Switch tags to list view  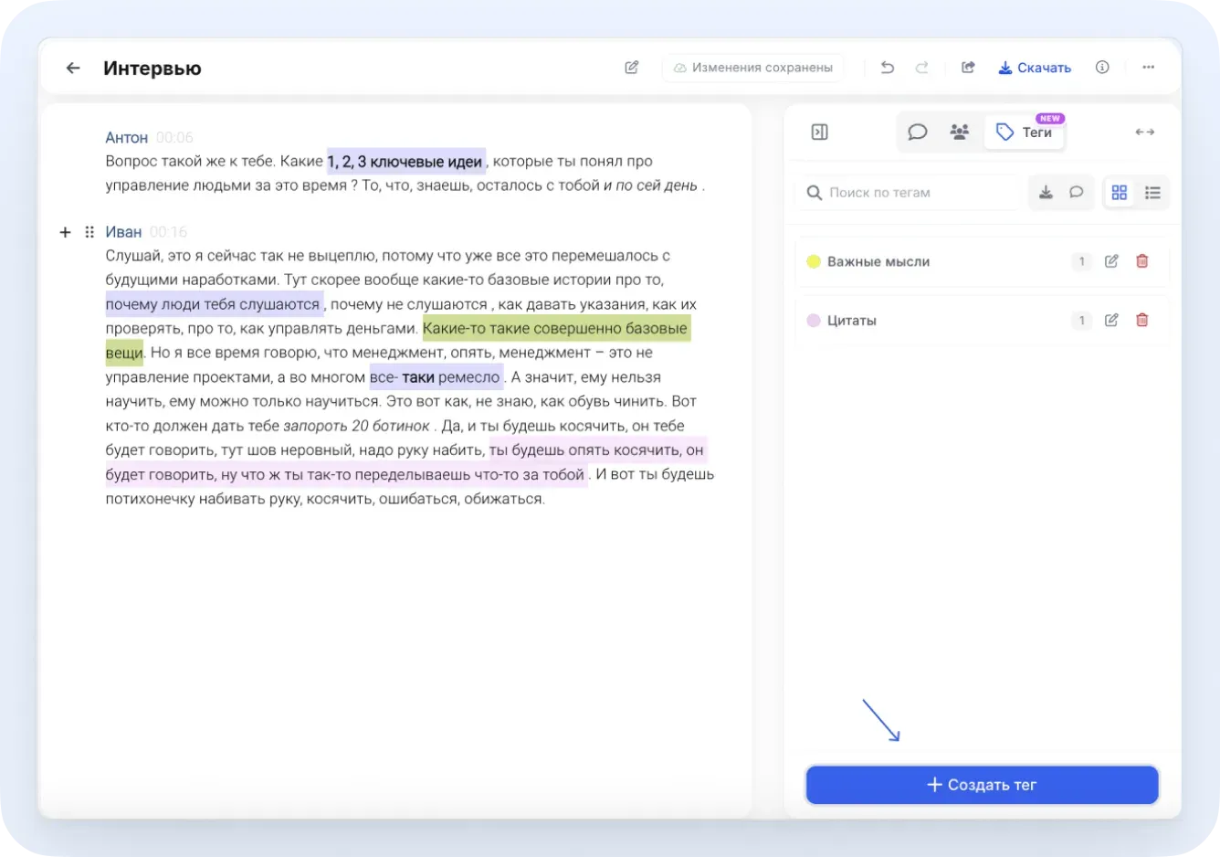(x=1152, y=193)
